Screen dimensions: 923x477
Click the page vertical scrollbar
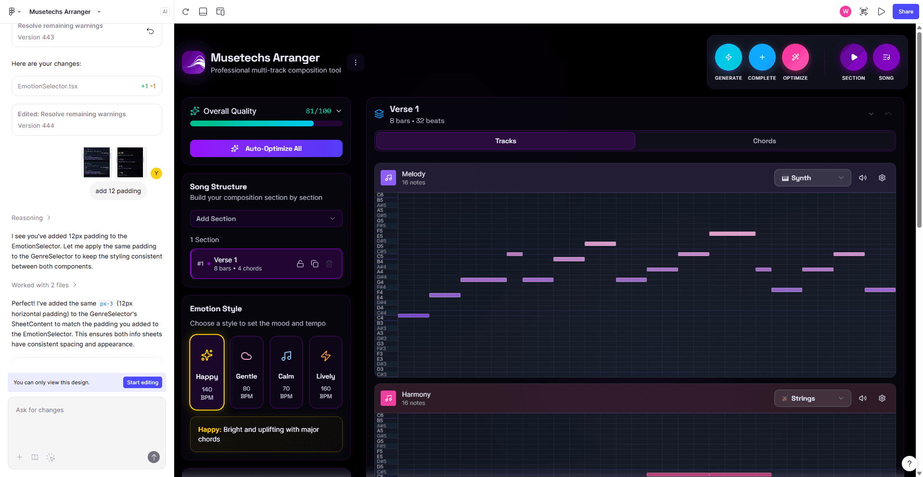click(920, 130)
